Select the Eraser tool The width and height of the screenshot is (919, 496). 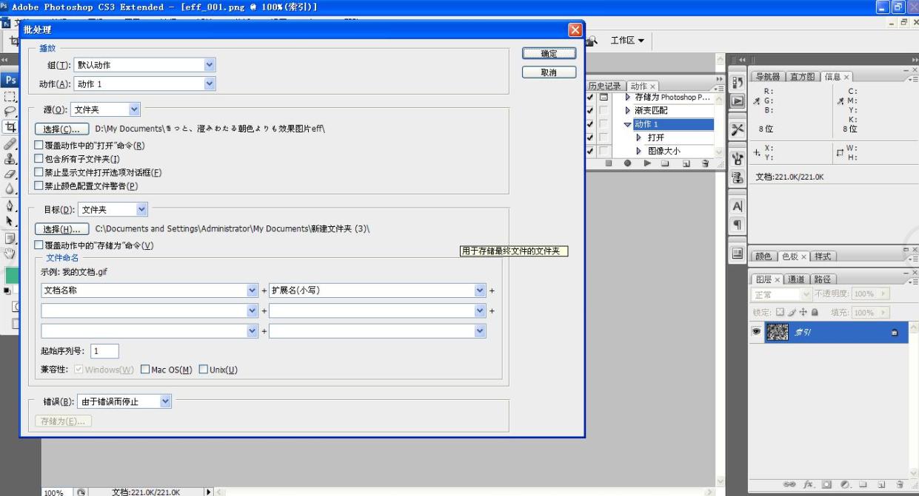click(10, 173)
